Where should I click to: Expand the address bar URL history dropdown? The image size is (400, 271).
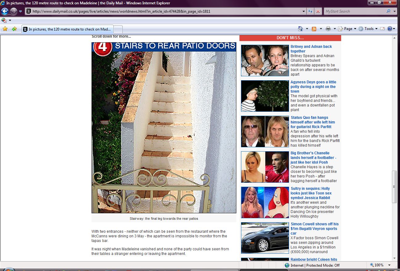click(x=304, y=11)
